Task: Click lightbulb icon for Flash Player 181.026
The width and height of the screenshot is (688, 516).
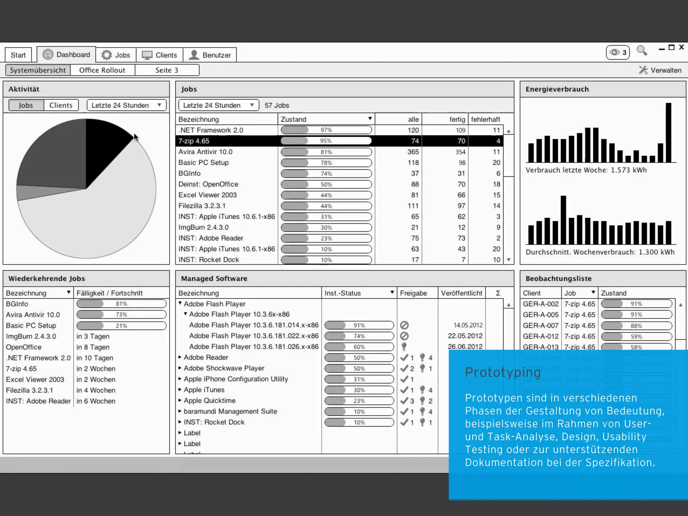Action: [404, 346]
